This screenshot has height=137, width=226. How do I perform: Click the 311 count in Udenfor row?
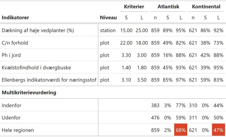point(193,118)
